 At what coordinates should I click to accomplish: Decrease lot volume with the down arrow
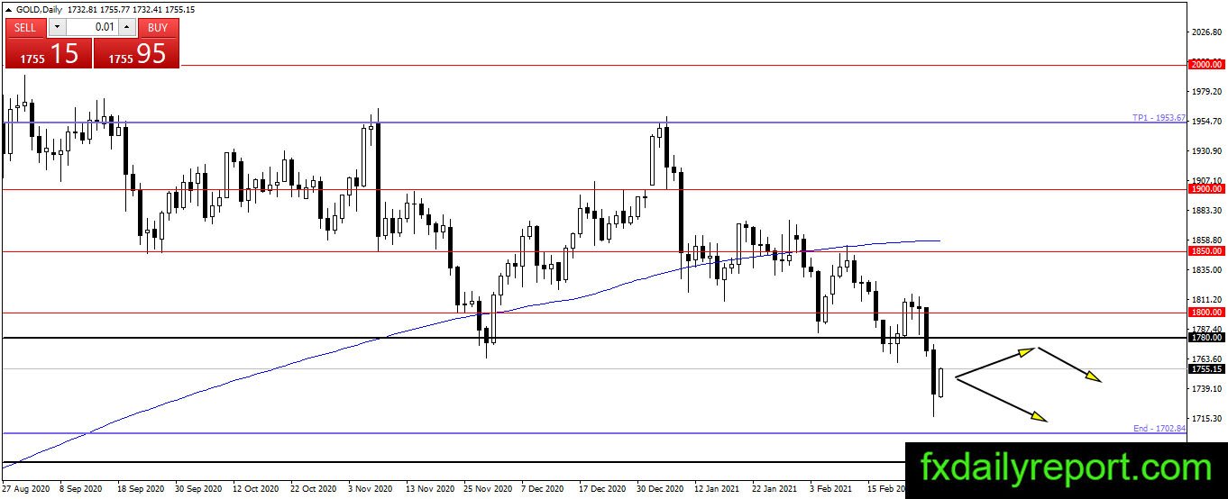(56, 28)
